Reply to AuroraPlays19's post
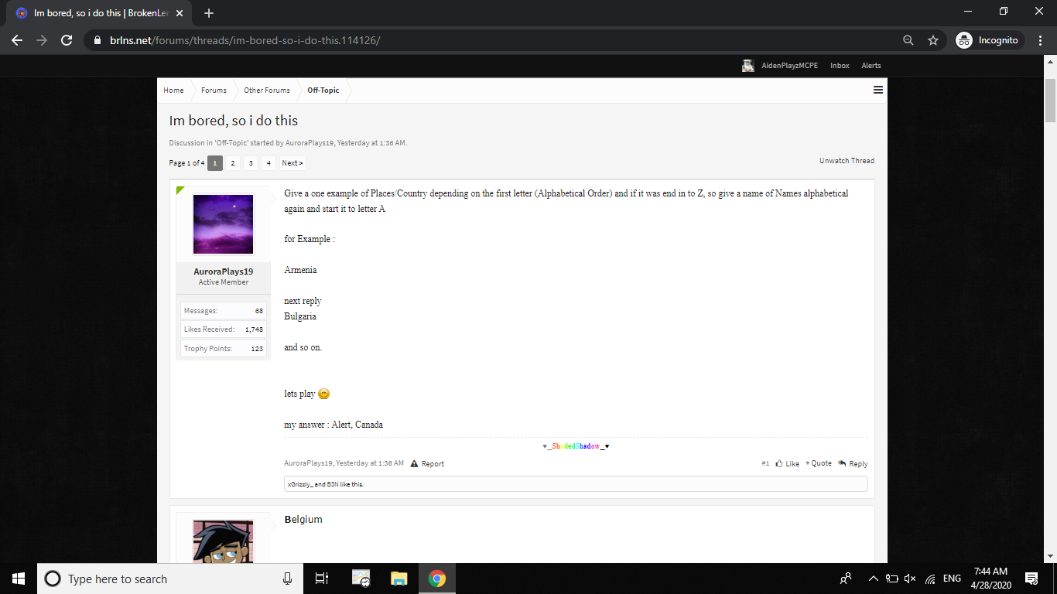Image resolution: width=1057 pixels, height=594 pixels. [853, 464]
